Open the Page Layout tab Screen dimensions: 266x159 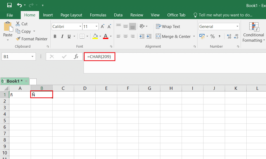(x=71, y=15)
